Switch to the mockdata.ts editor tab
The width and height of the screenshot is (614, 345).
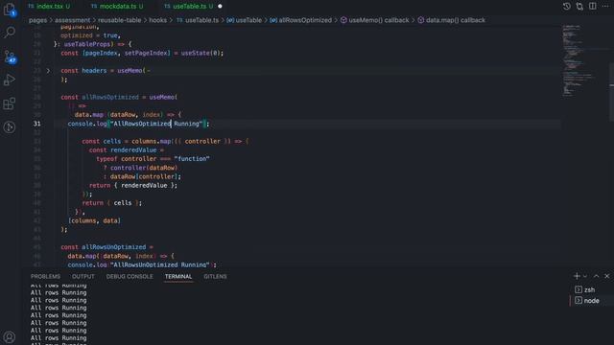point(117,7)
